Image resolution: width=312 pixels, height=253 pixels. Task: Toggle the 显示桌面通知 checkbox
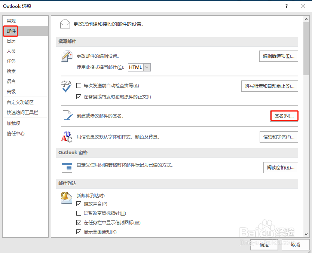[79, 232]
